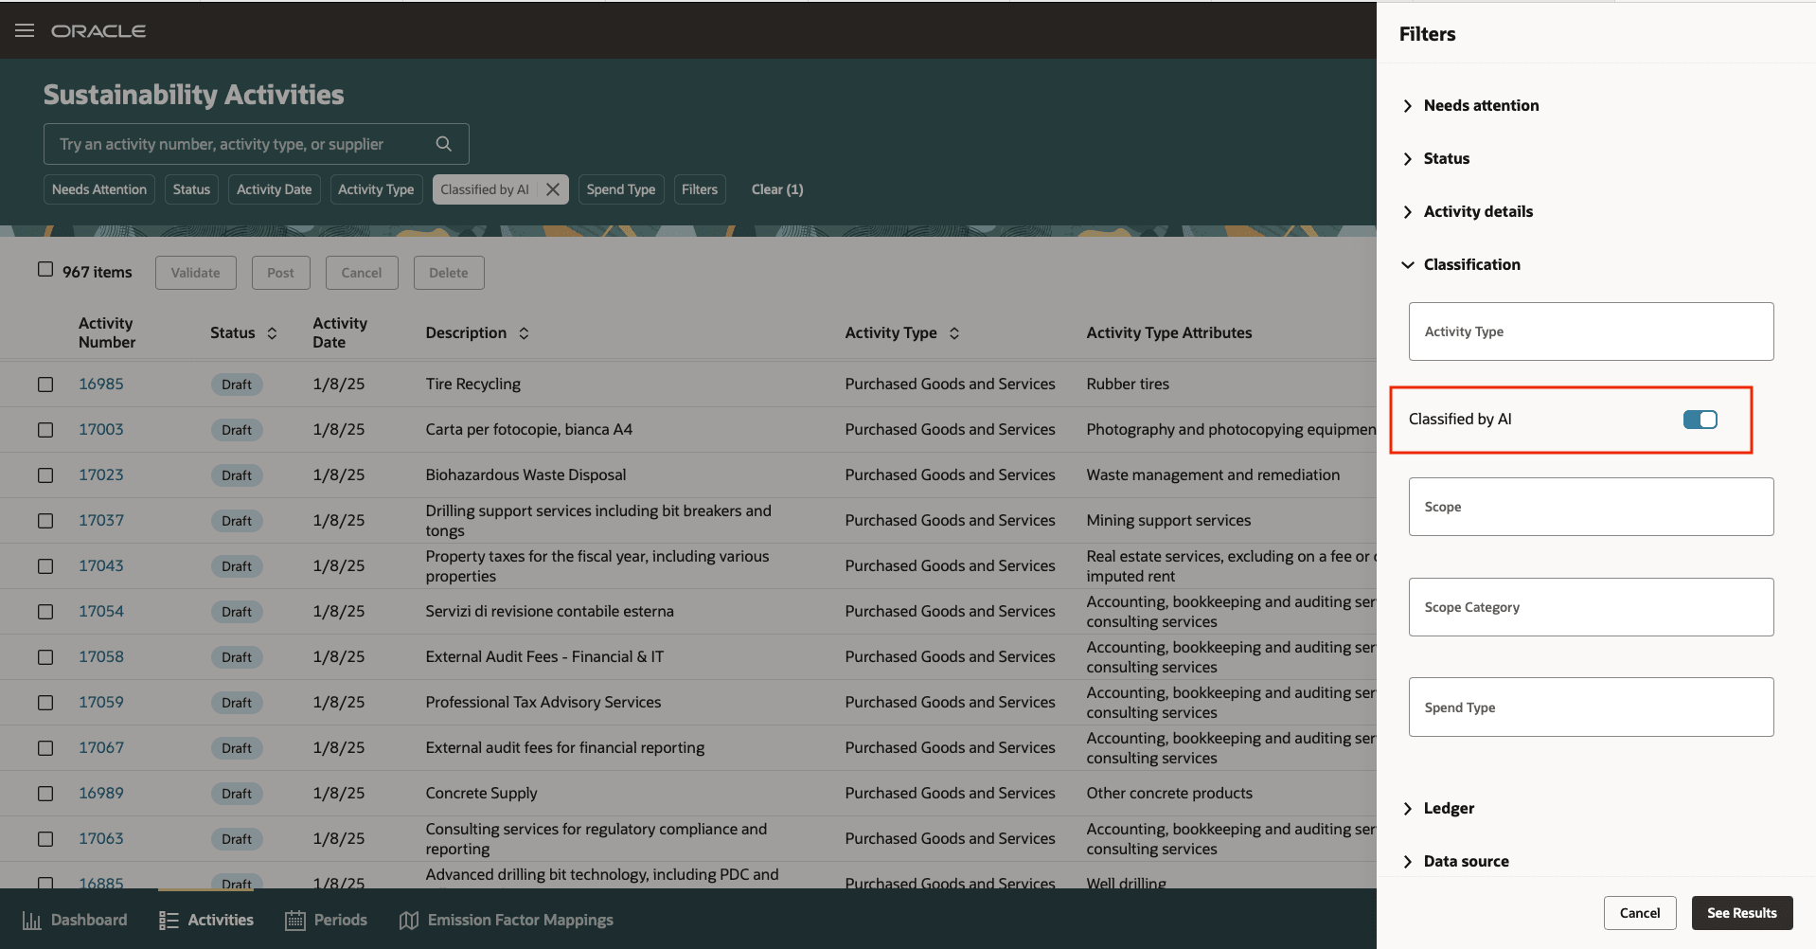This screenshot has width=1816, height=949.
Task: Click the Oracle logo
Action: coord(98,31)
